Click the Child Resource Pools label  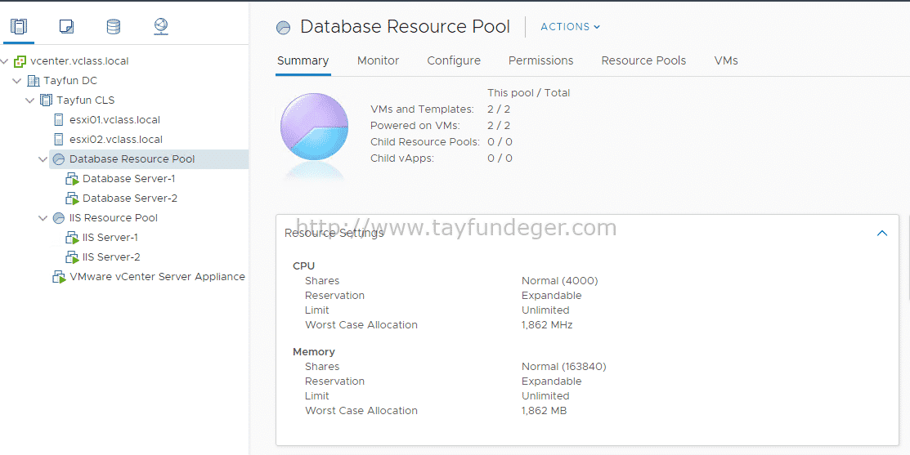click(x=425, y=142)
